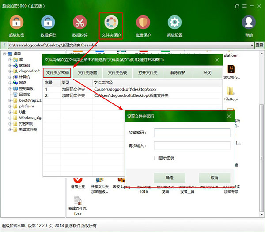The height and width of the screenshot is (232, 265).
Task: Select 回收站 in the folder tree
Action: coord(24,95)
